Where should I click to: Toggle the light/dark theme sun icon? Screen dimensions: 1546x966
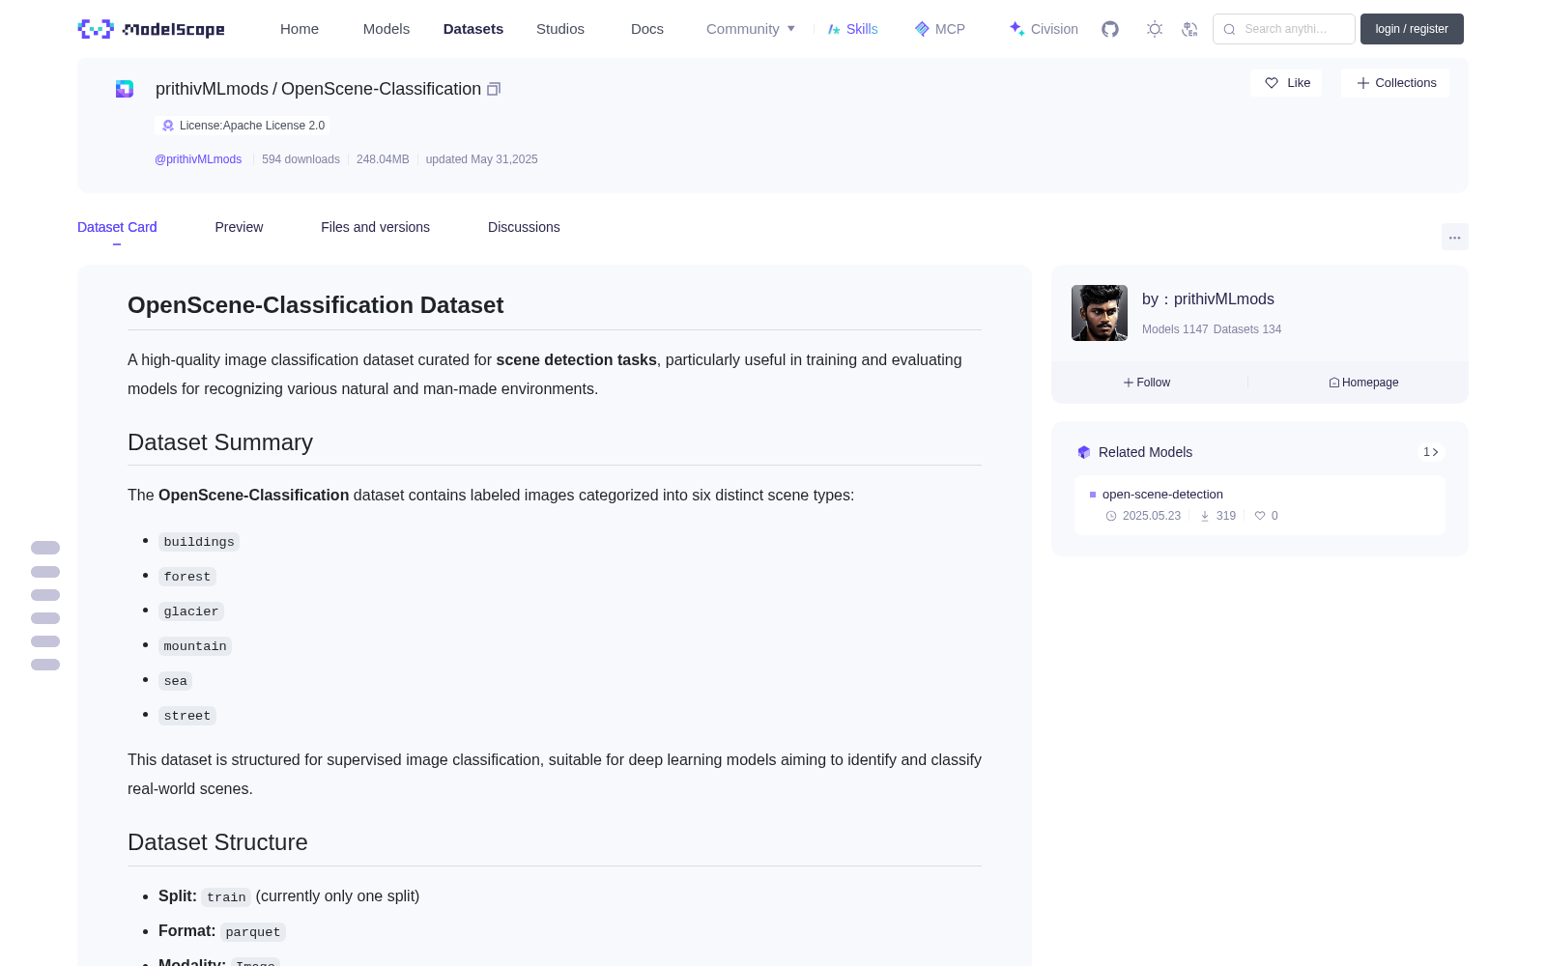pos(1155,29)
